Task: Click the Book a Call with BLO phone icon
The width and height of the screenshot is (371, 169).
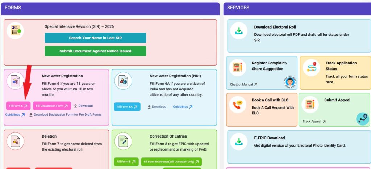Action: pos(238,105)
